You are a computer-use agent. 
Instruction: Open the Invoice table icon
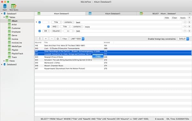coord(9,39)
